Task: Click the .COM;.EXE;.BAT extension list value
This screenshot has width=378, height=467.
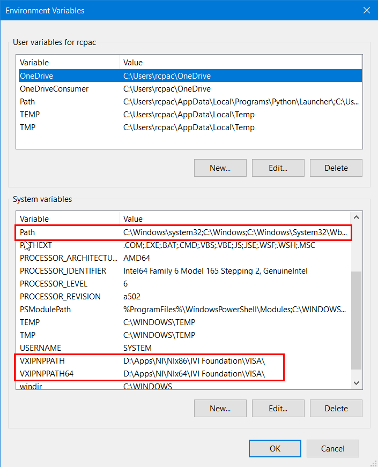Action: tap(219, 245)
